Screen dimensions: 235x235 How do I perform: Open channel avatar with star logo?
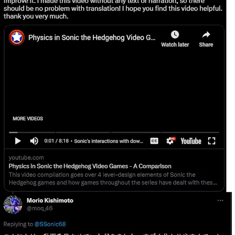click(x=17, y=37)
